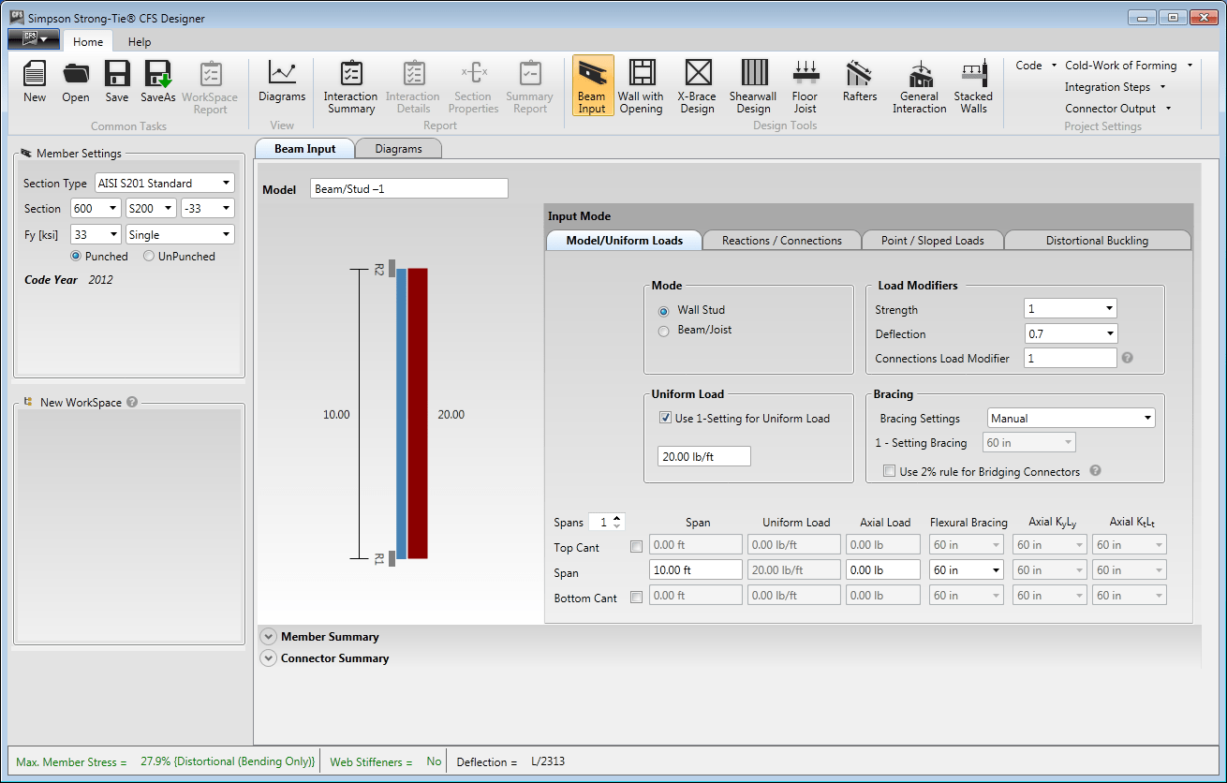Select the Punched radio option
The image size is (1227, 783).
[76, 256]
